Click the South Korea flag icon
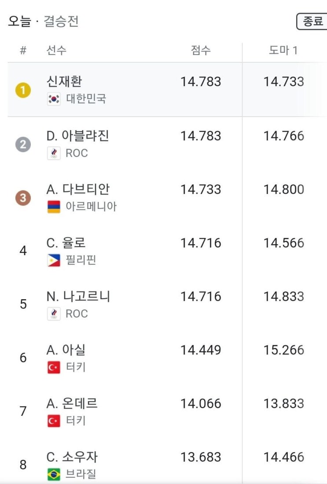The image size is (327, 484). tap(54, 99)
